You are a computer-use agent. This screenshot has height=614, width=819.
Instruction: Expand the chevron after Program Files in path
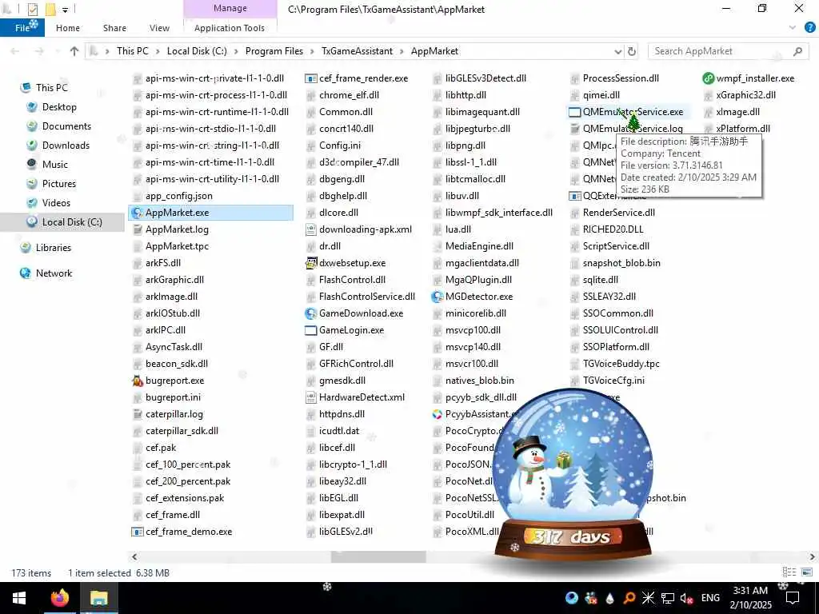point(312,51)
